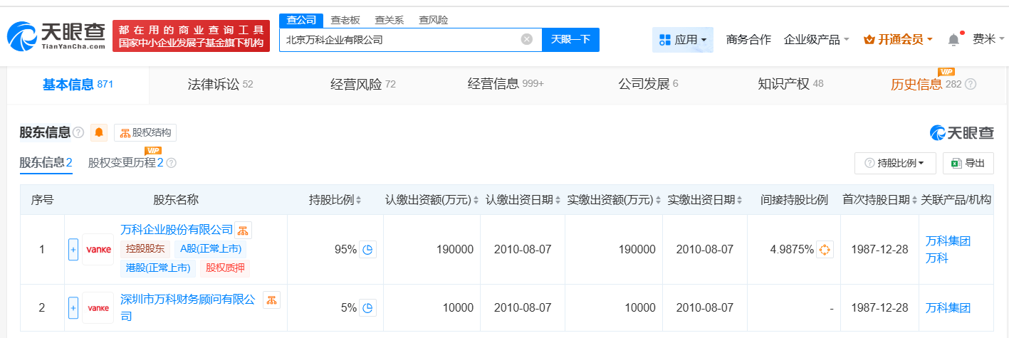Click the help icon beside 股东信息 heading
The height and width of the screenshot is (338, 1009).
(x=78, y=132)
